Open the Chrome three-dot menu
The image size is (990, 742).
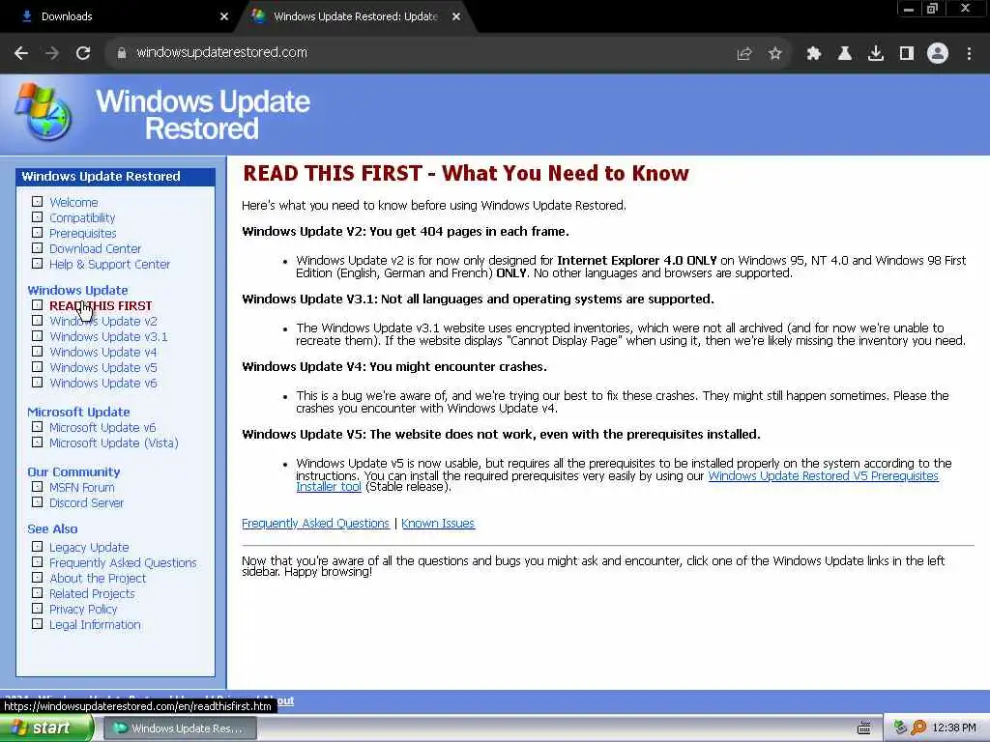pos(969,54)
